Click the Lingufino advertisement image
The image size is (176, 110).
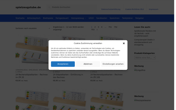coord(140,70)
